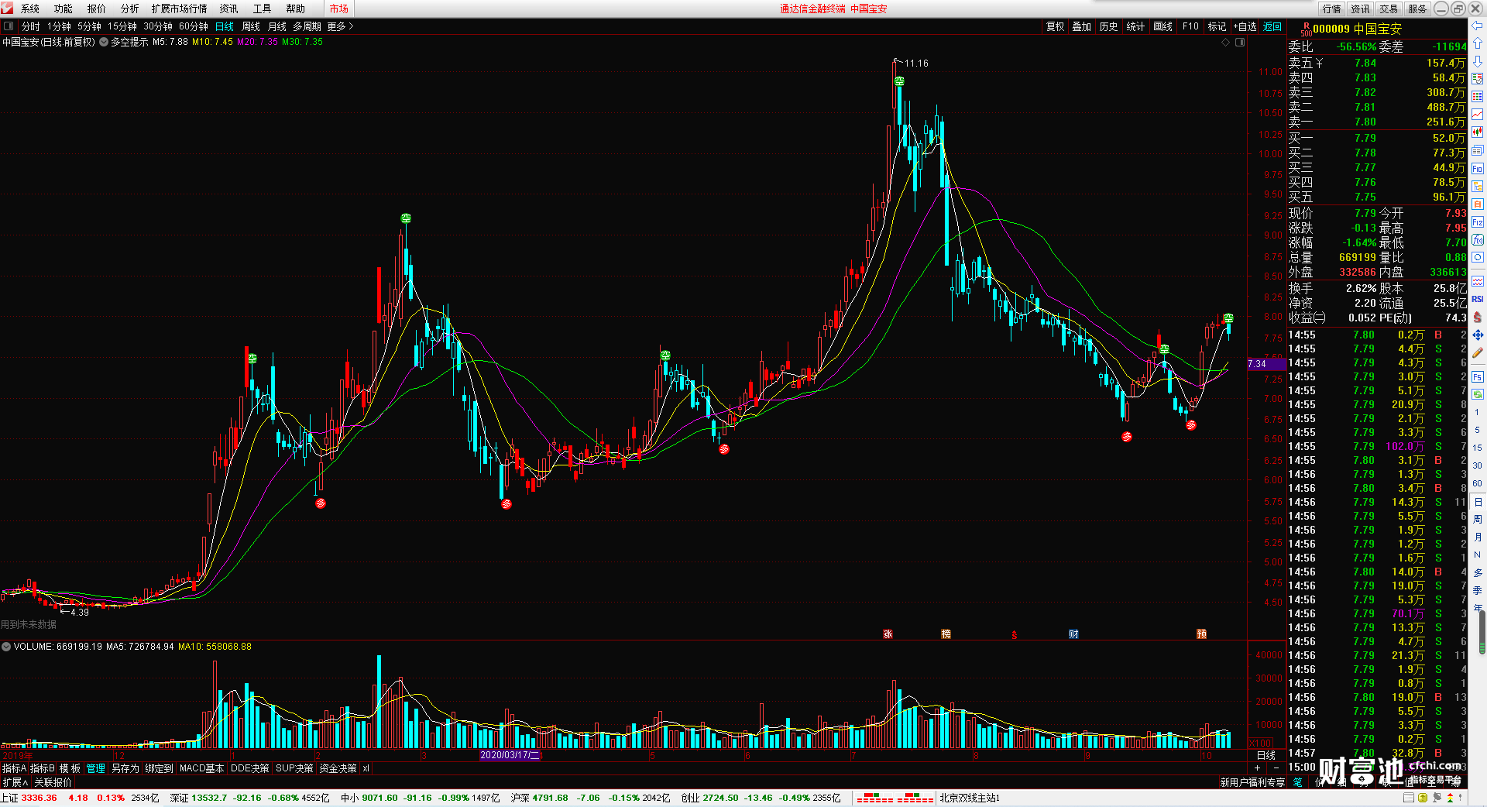Image resolution: width=1487 pixels, height=807 pixels.
Task: Open the checked list icon in right sidebar
Action: (x=1478, y=79)
